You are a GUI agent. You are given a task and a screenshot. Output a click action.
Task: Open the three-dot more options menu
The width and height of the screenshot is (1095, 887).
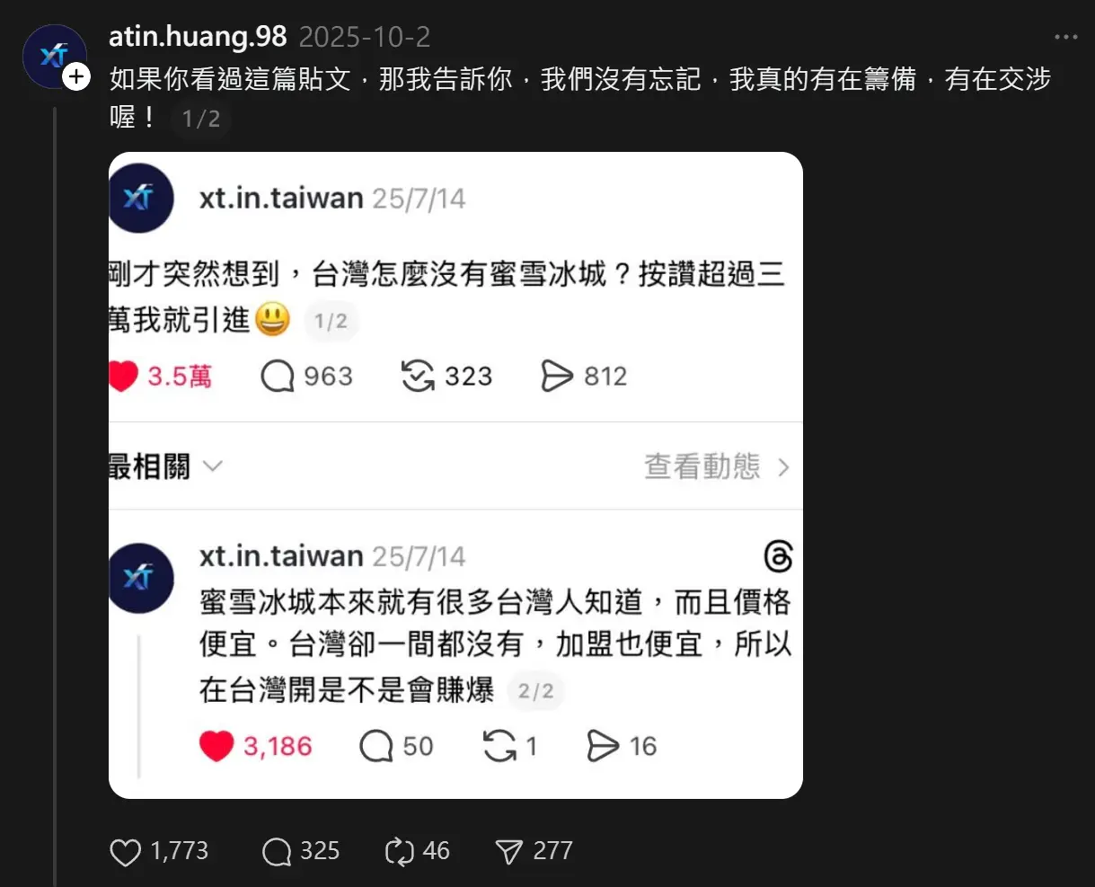(1065, 38)
